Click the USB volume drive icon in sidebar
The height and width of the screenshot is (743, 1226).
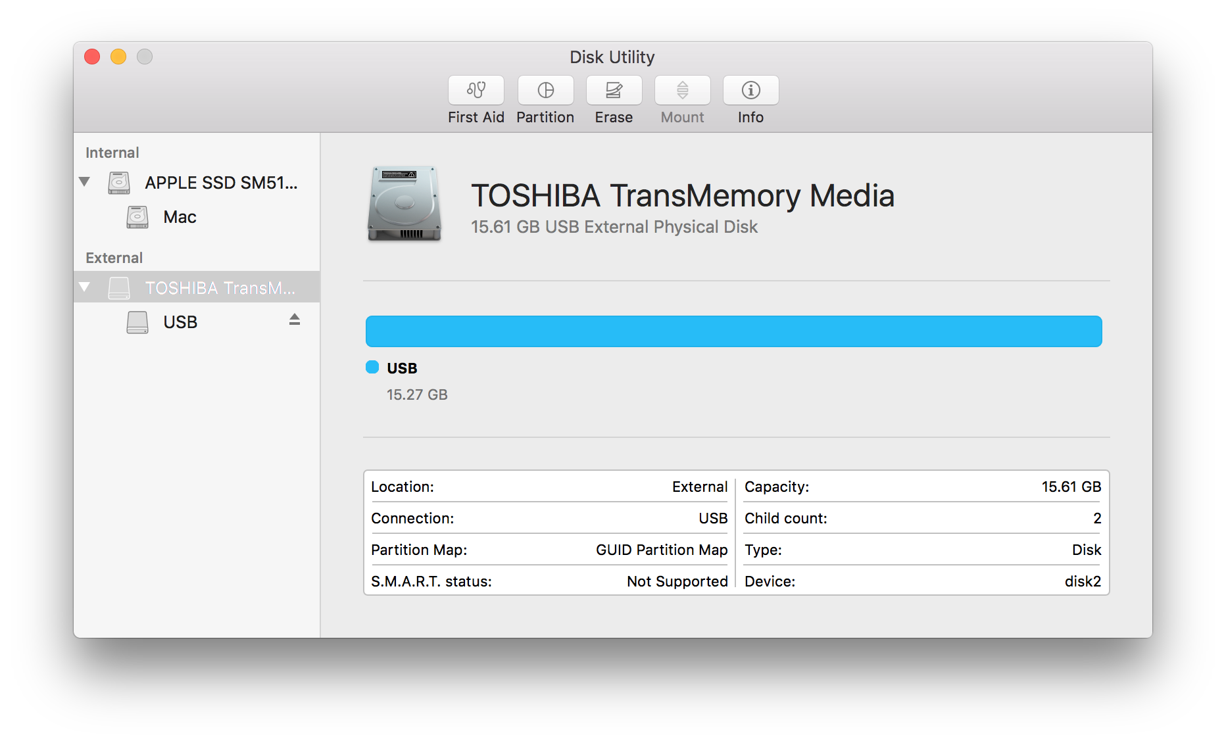[137, 322]
